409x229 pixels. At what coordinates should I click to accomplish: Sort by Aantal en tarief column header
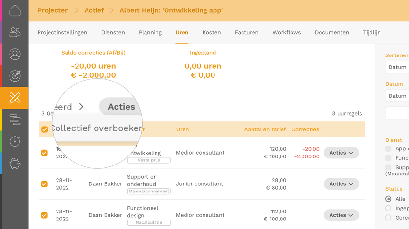265,129
